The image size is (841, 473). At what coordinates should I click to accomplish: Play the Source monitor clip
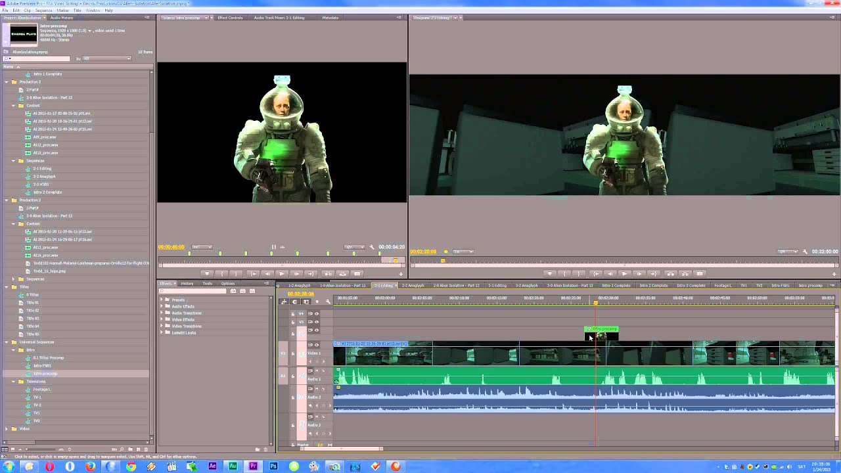[x=282, y=274]
